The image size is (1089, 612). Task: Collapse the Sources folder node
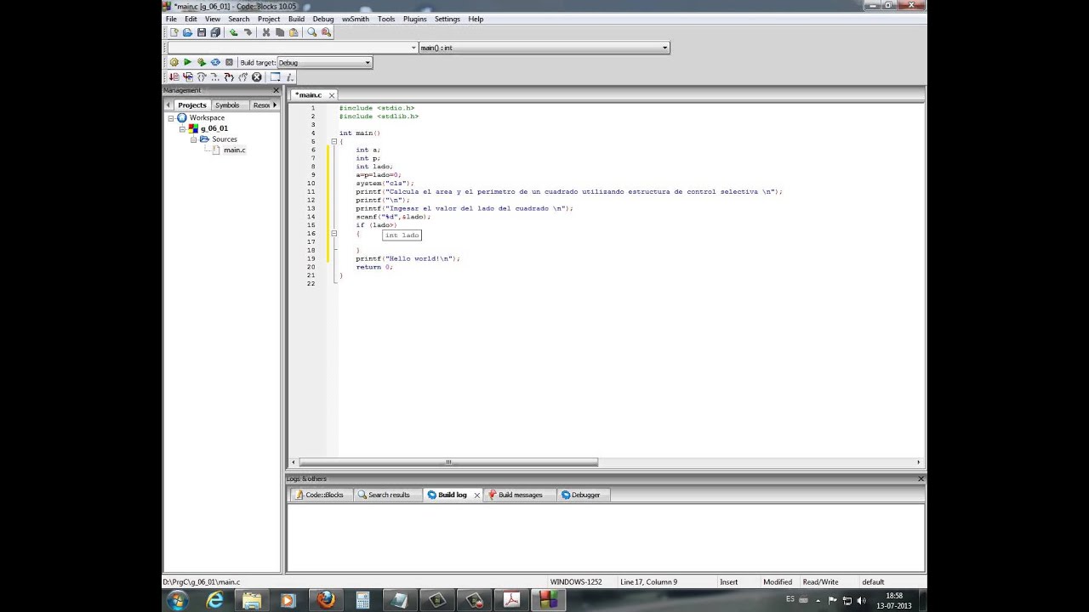(x=193, y=139)
